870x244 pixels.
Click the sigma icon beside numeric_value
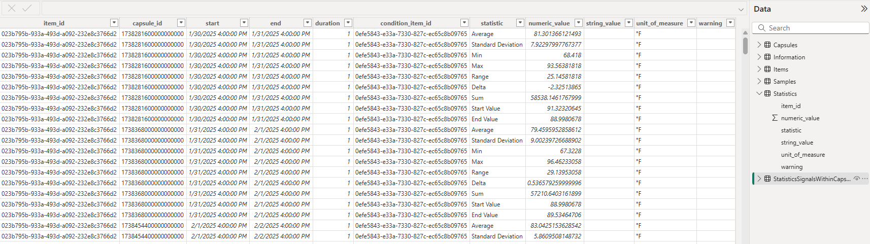(775, 118)
